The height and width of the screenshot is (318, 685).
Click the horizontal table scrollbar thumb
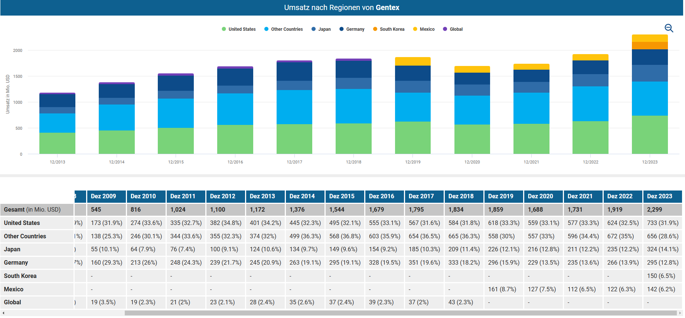point(400,313)
